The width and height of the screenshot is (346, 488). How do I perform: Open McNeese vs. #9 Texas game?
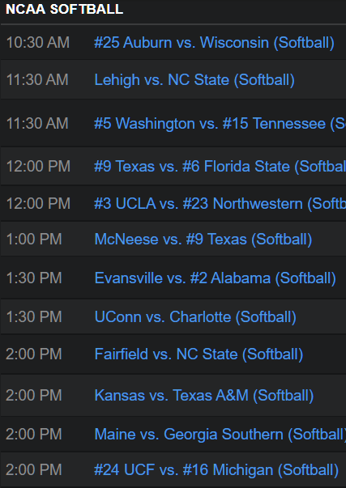(x=203, y=240)
